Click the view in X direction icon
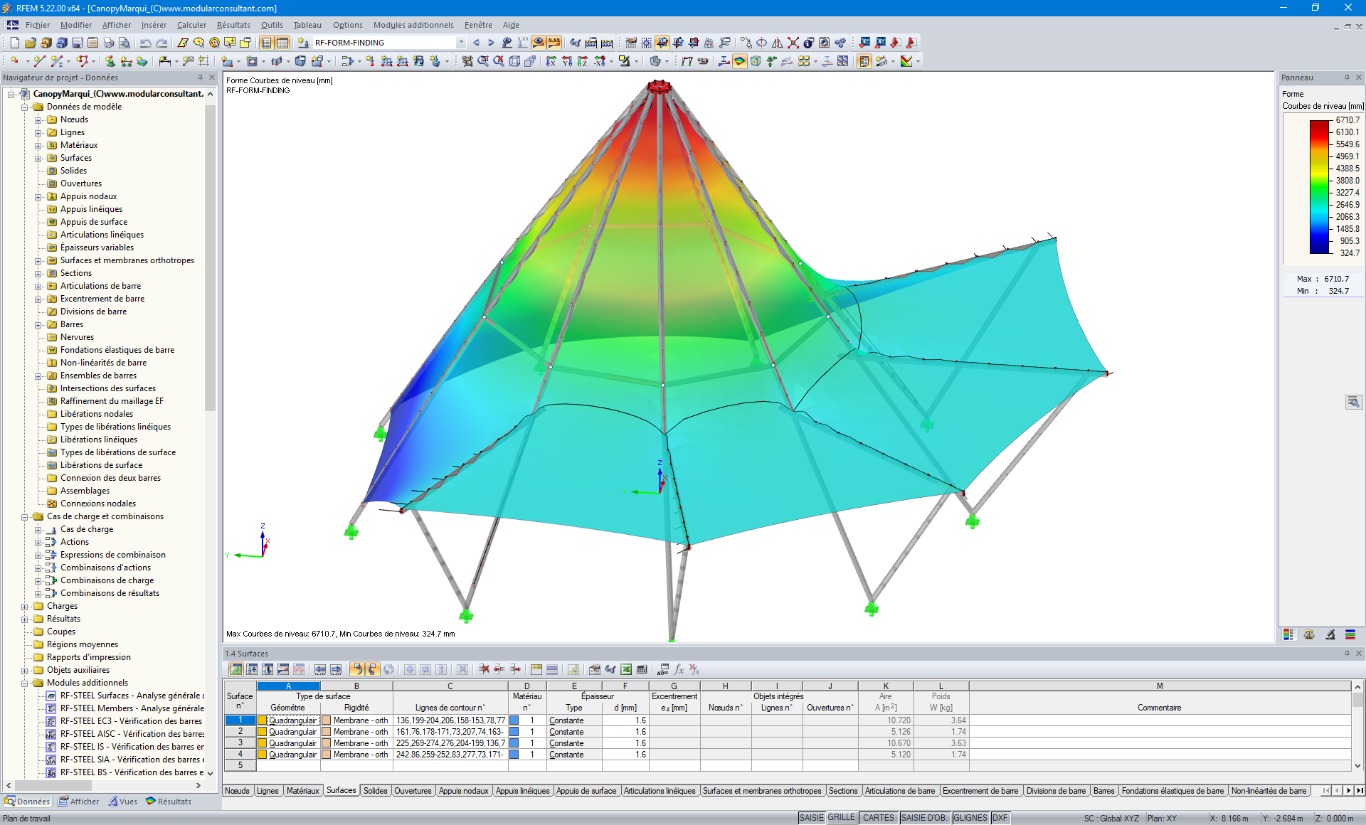 (x=551, y=62)
